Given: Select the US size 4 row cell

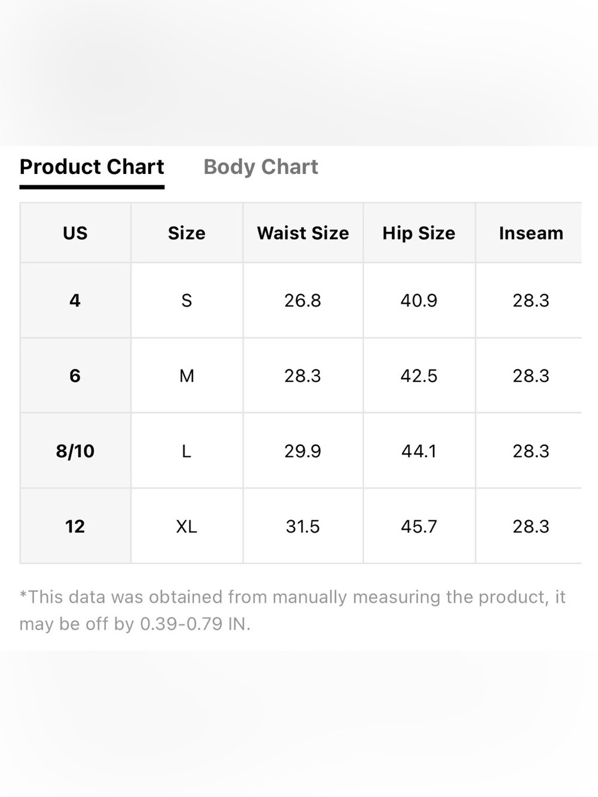Looking at the screenshot, I should 75,300.
